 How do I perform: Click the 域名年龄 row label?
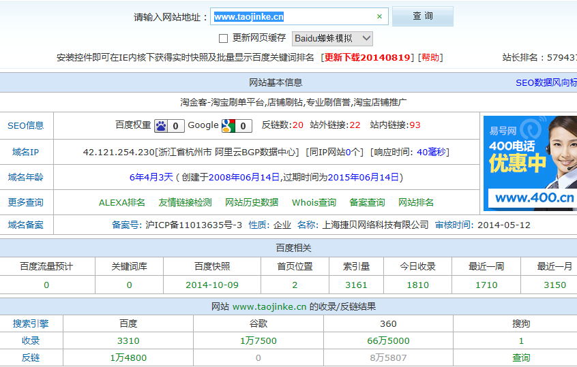(x=26, y=177)
